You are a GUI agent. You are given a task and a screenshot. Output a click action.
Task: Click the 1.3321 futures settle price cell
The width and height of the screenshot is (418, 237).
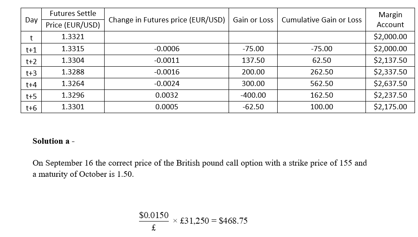(x=73, y=37)
